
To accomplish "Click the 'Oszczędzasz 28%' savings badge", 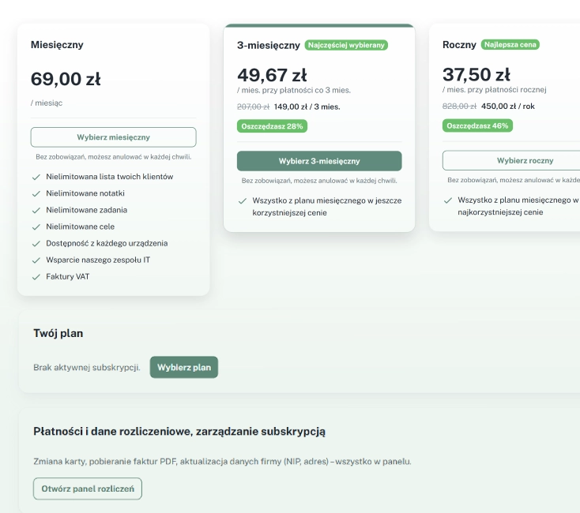I will point(271,125).
